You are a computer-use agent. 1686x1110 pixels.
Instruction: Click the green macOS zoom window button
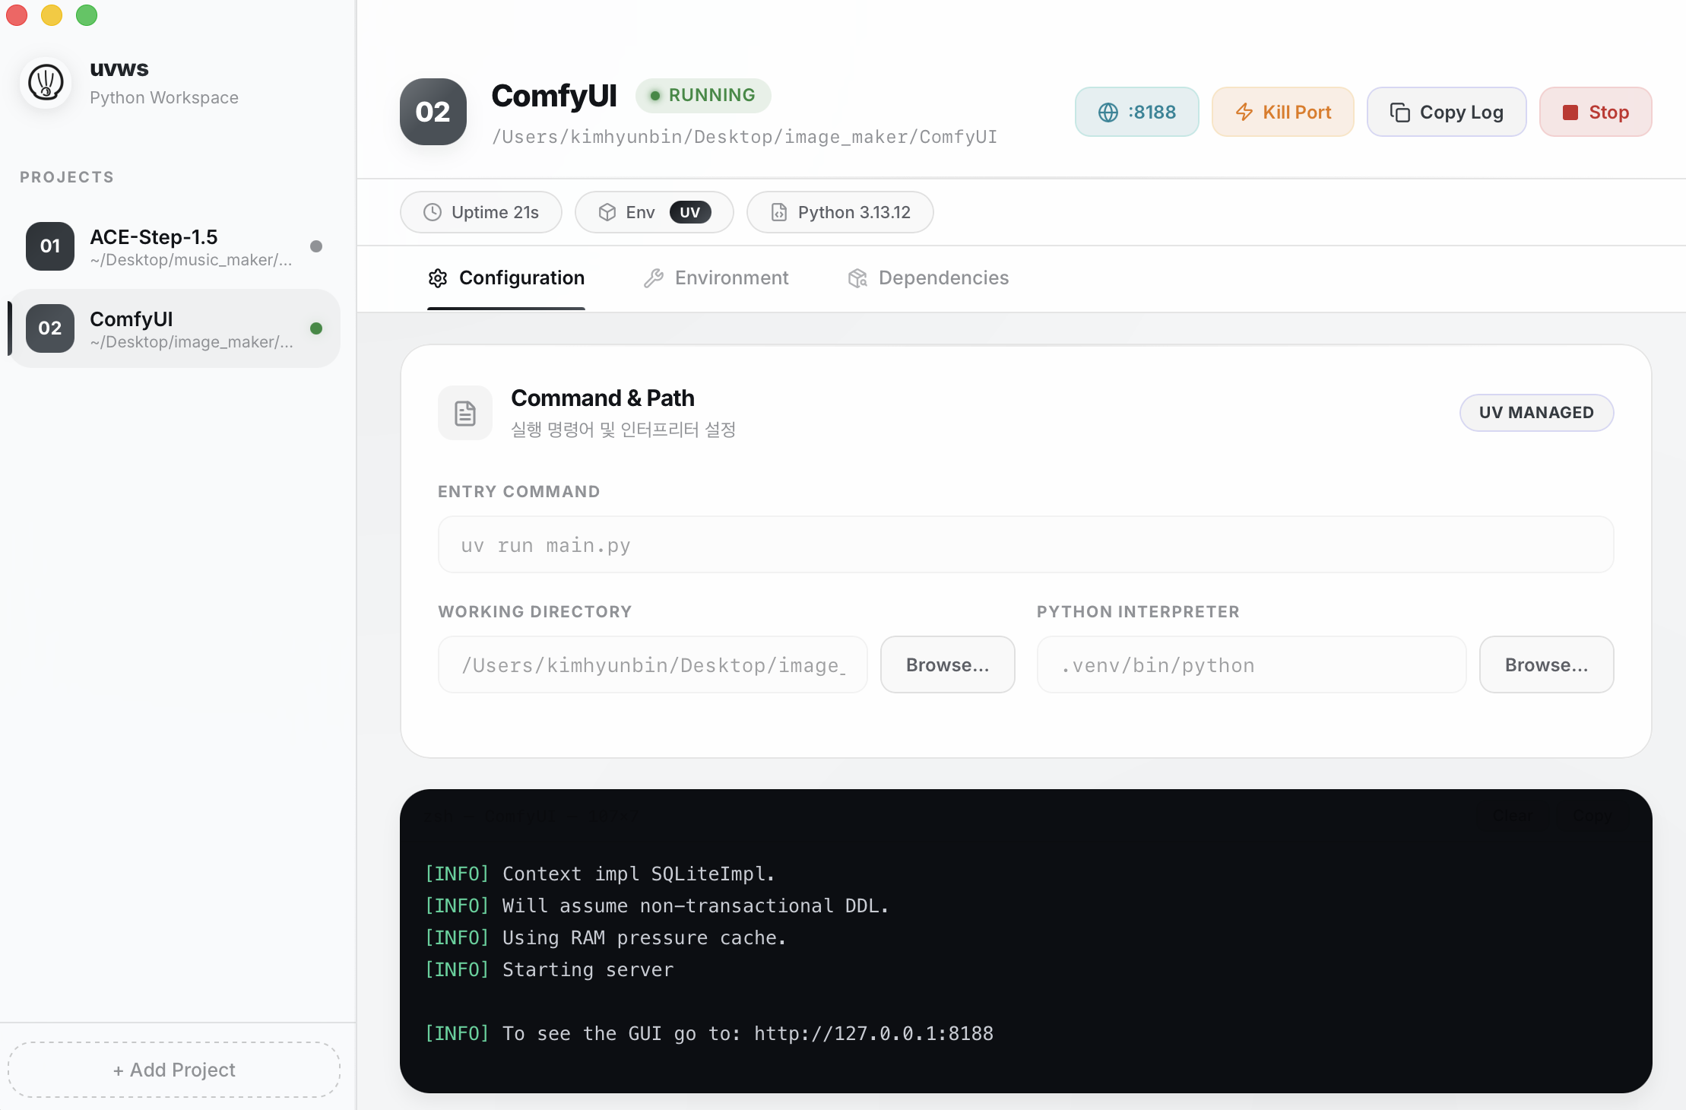[x=87, y=15]
